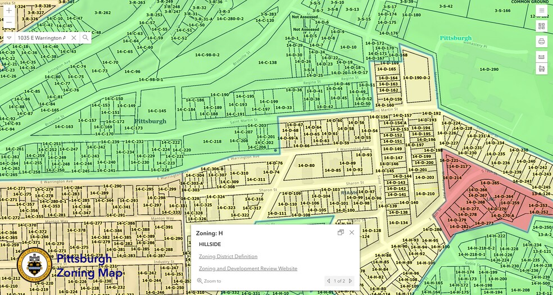Select parcel 14-C-70
Viewport: 553px width, 295px height.
(110, 62)
